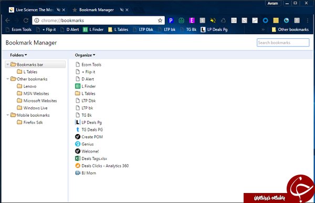Select Lenovo folder in tree
Viewport: 315px width, 203px height.
tap(27, 86)
